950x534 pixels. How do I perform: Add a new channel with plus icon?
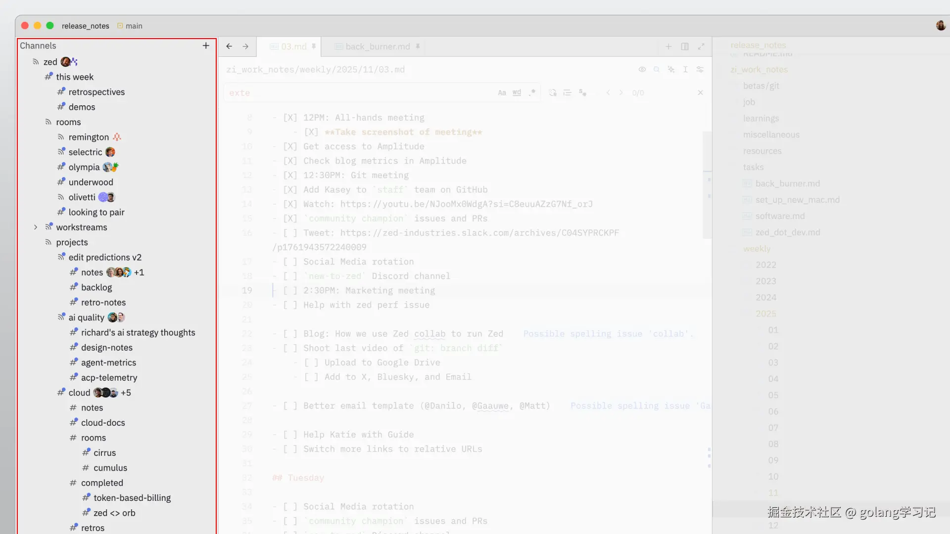point(206,45)
